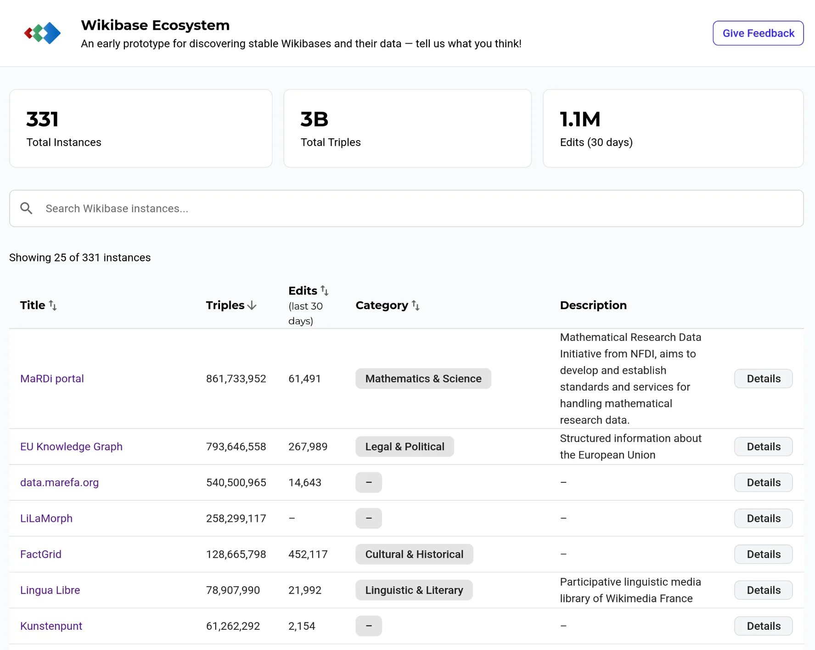View Details for Lingua Libre

pos(764,590)
